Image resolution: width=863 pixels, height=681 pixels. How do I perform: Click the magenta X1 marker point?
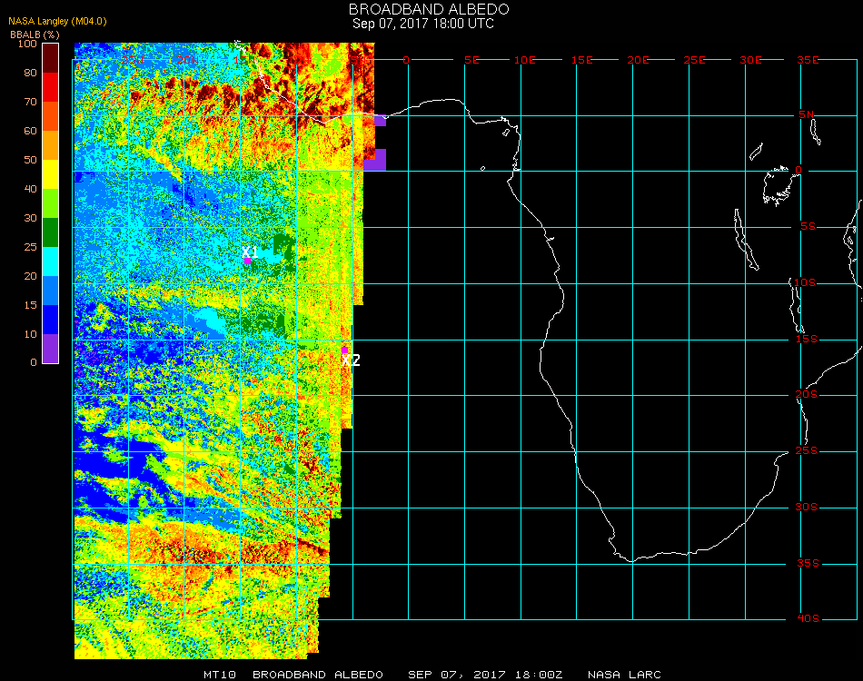pyautogui.click(x=248, y=262)
